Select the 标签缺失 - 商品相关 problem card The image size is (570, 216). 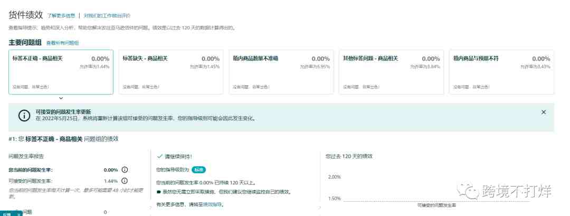(171, 72)
